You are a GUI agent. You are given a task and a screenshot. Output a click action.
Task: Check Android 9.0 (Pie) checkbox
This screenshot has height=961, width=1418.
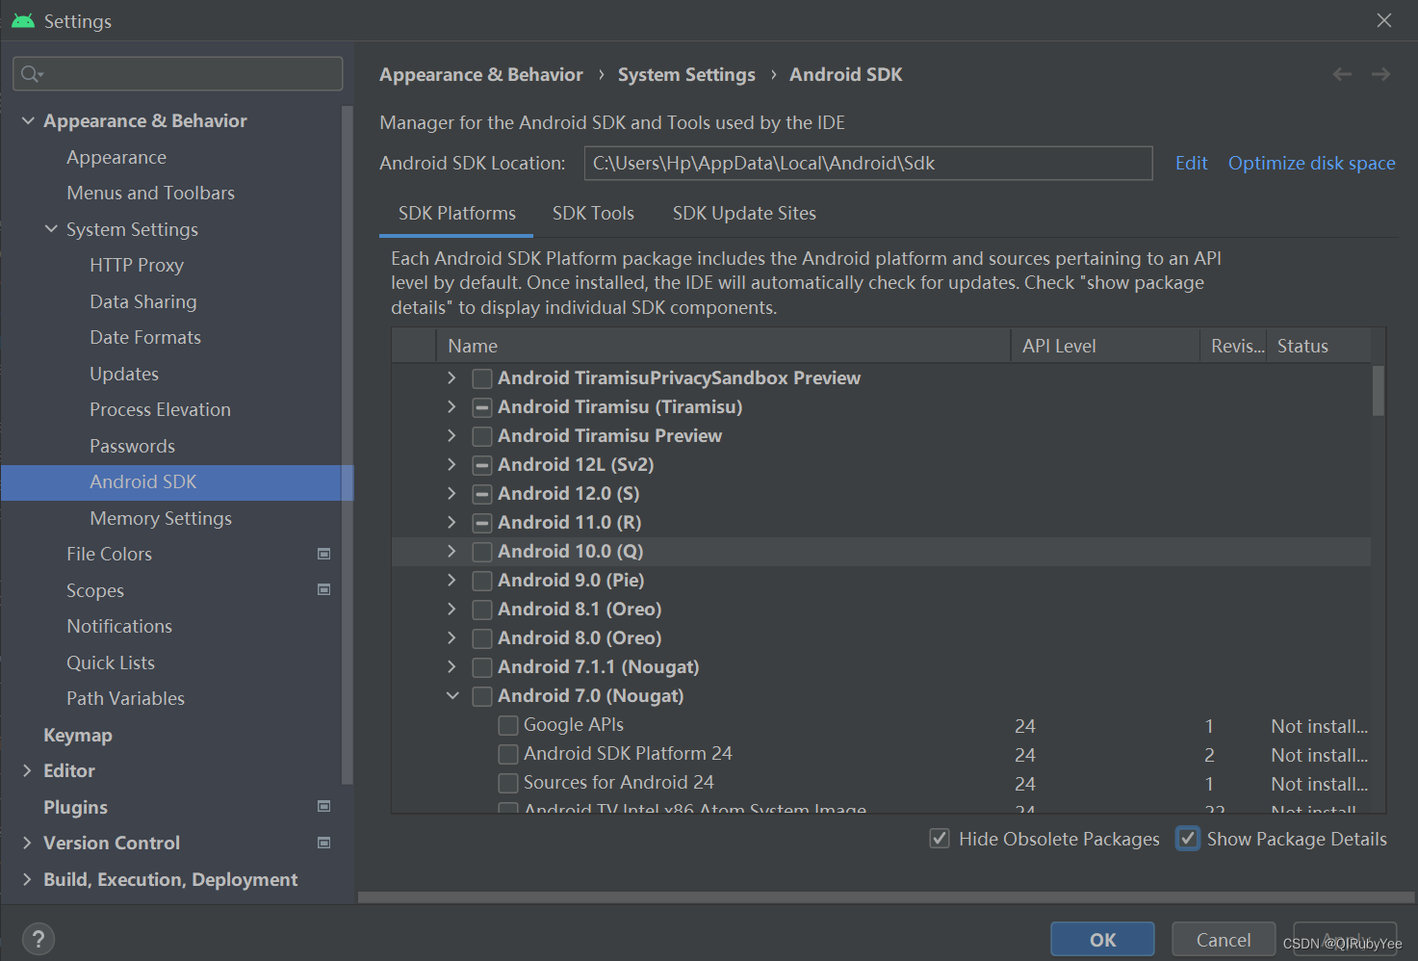[482, 581]
